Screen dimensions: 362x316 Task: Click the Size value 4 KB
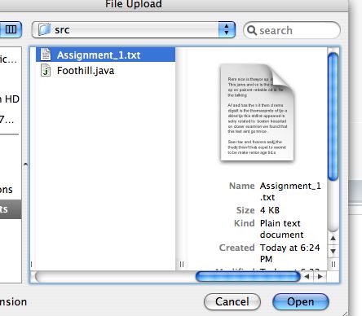tap(270, 210)
